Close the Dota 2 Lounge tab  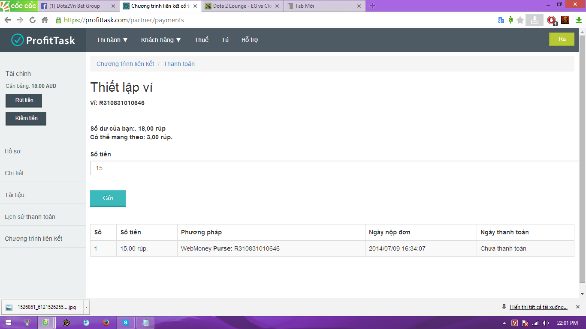277,6
